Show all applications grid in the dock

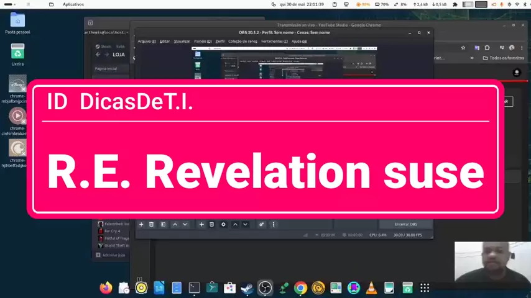(425, 287)
